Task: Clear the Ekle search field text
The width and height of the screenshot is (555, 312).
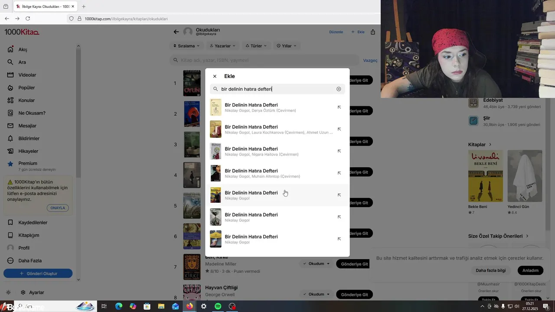Action: click(339, 89)
